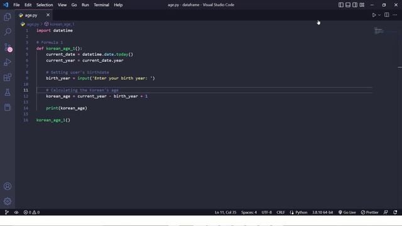The width and height of the screenshot is (402, 226).
Task: Click line number 11 in gutter
Action: click(26, 90)
